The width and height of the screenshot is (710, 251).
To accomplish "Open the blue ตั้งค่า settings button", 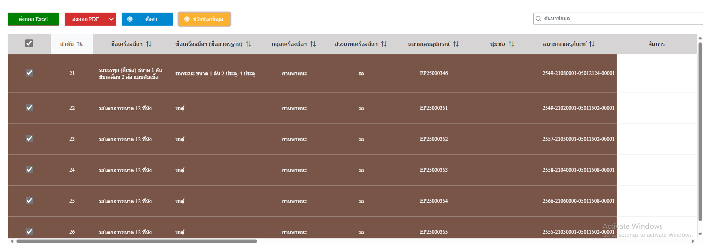I will coord(147,19).
